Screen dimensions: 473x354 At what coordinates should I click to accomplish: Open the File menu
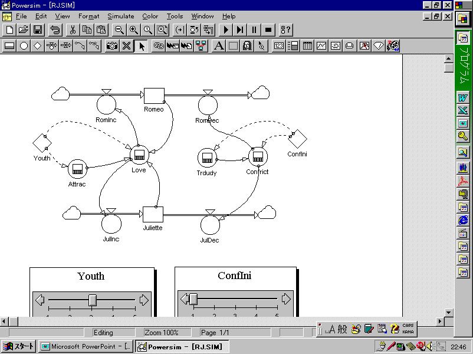click(21, 17)
